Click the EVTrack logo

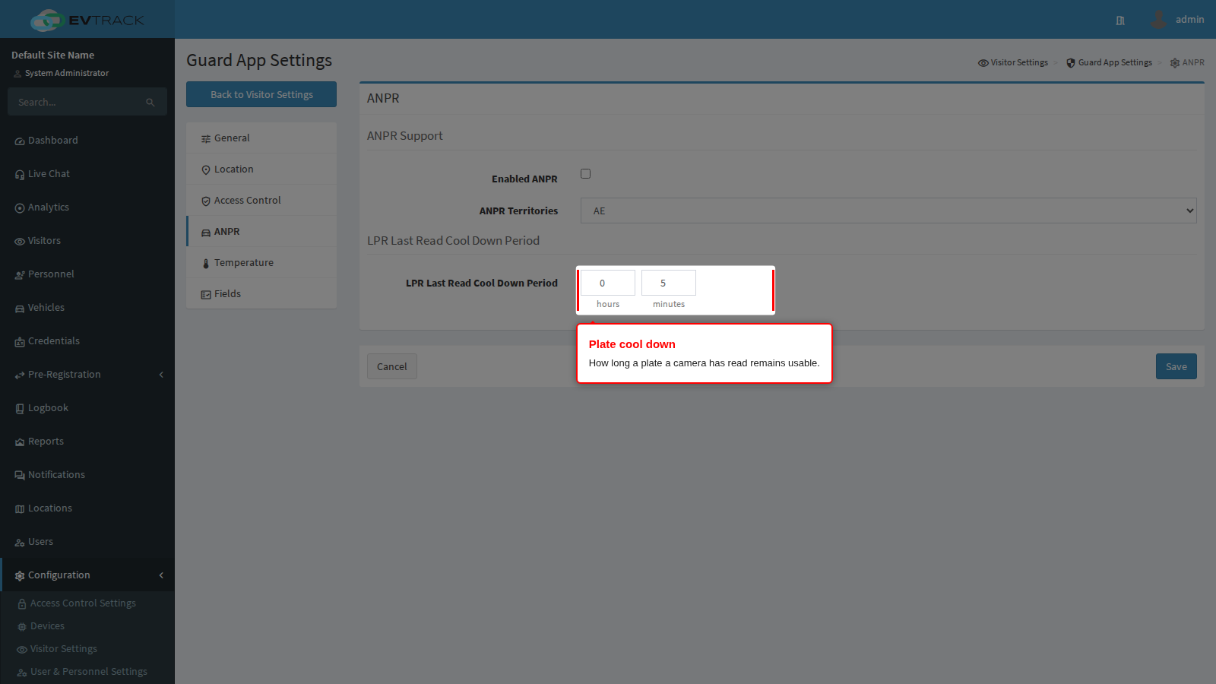(87, 20)
